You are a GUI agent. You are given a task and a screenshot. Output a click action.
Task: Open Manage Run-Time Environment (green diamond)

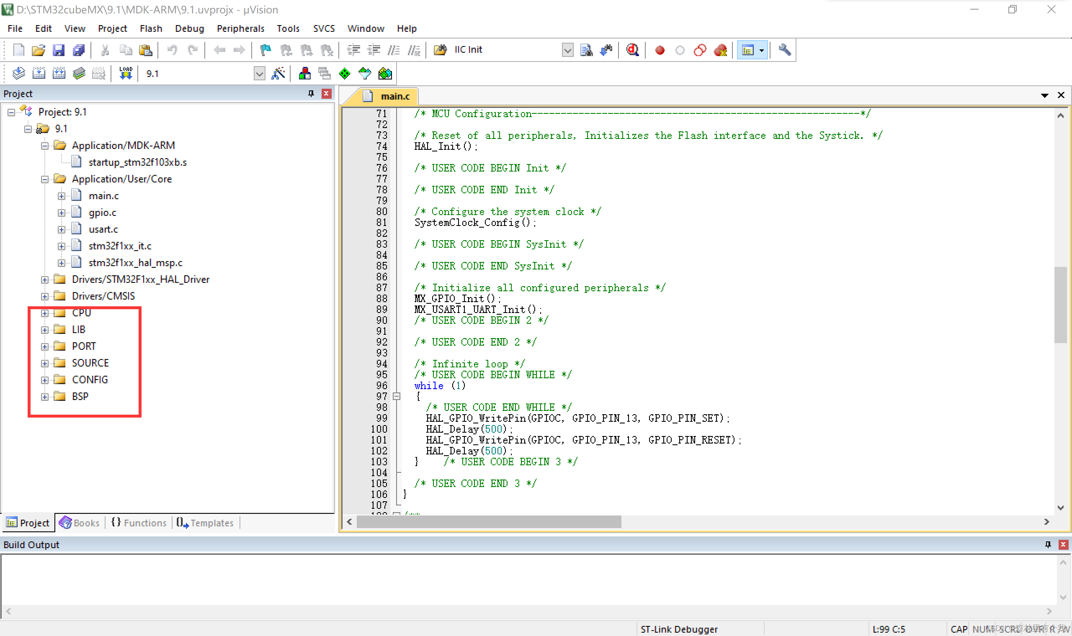tap(344, 74)
